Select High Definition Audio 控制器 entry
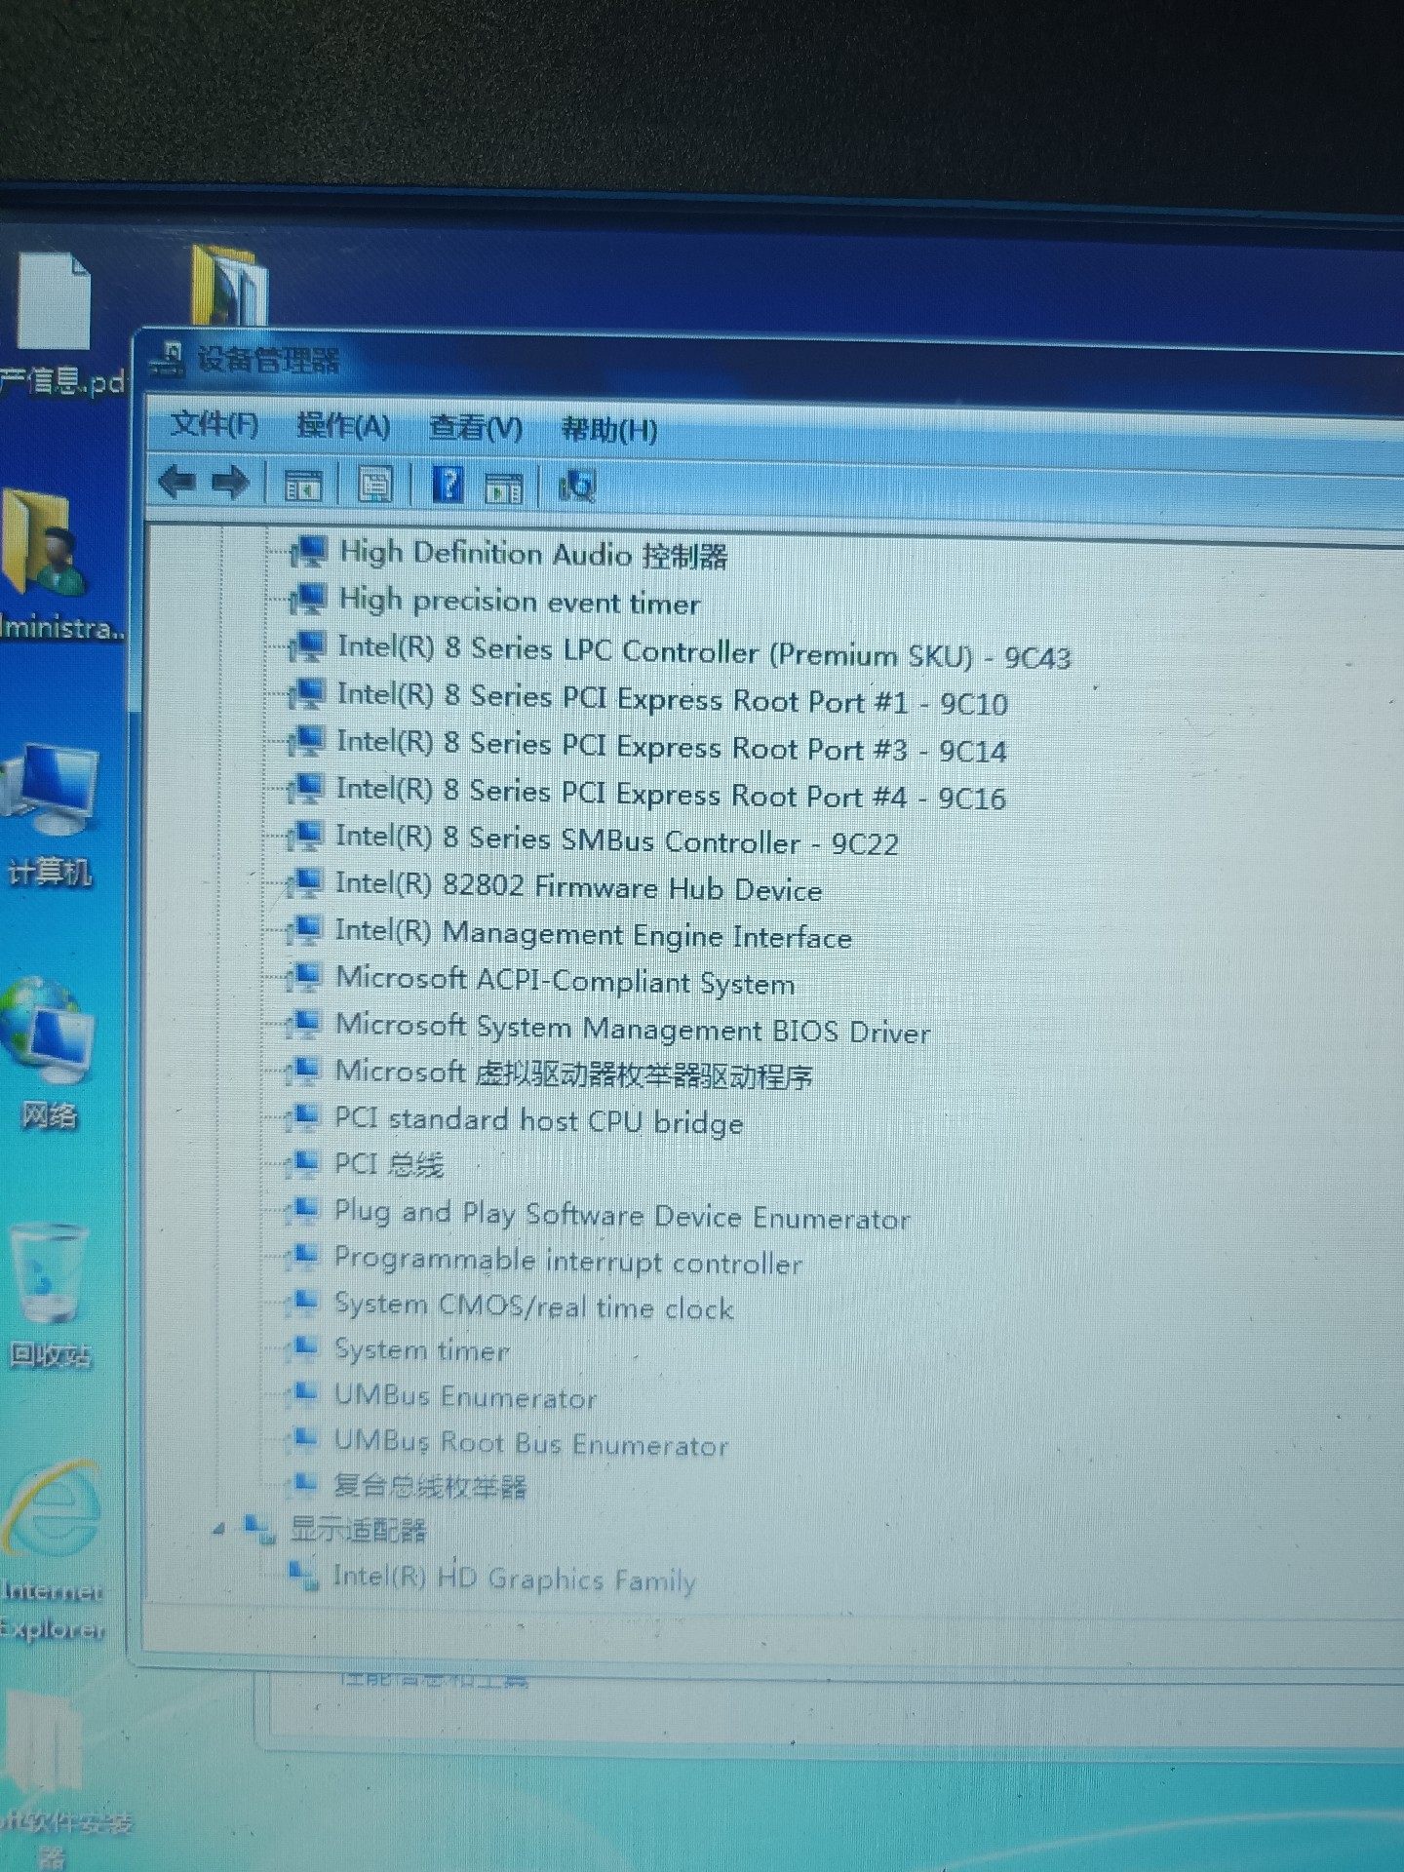The image size is (1404, 1872). [x=532, y=555]
